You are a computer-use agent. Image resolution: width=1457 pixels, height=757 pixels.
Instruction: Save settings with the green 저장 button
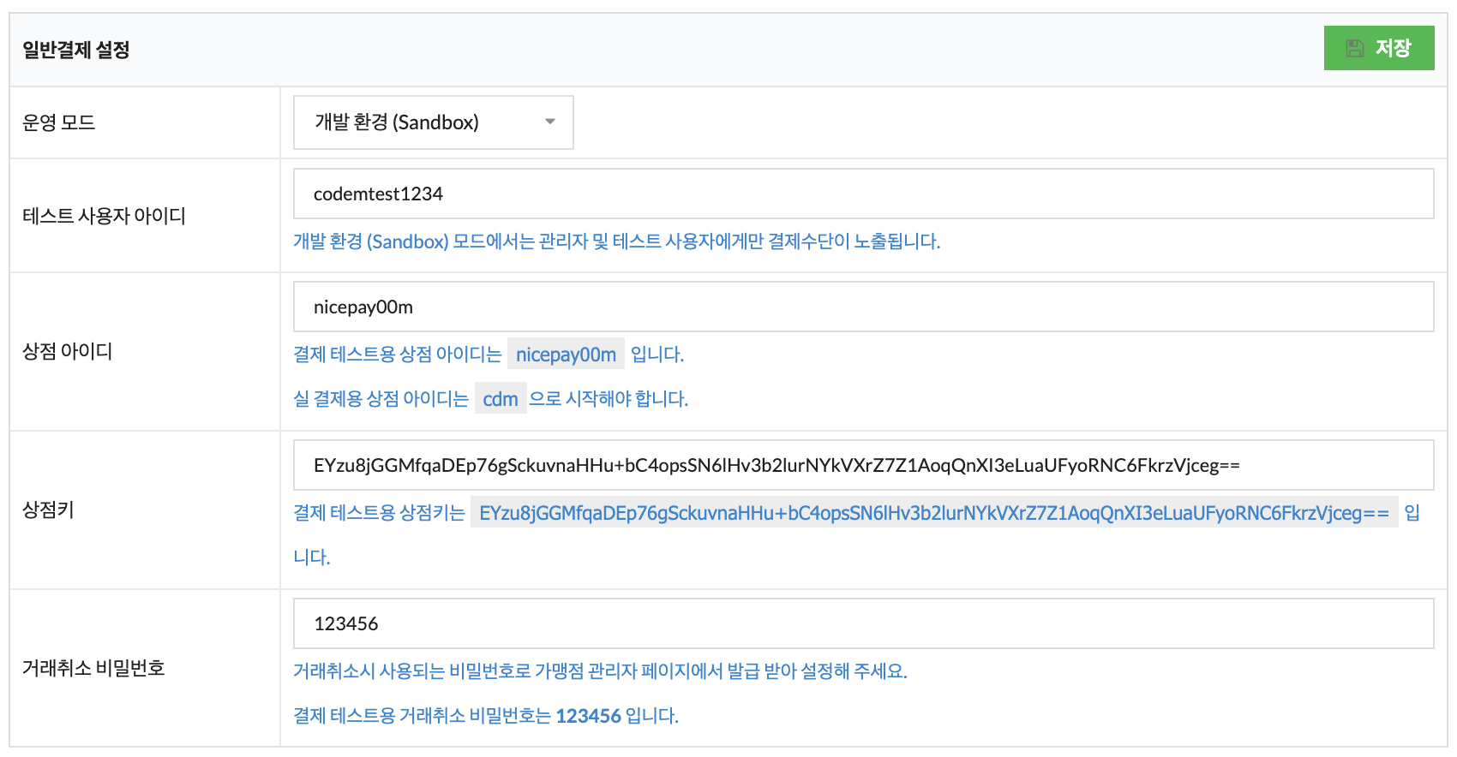point(1379,48)
